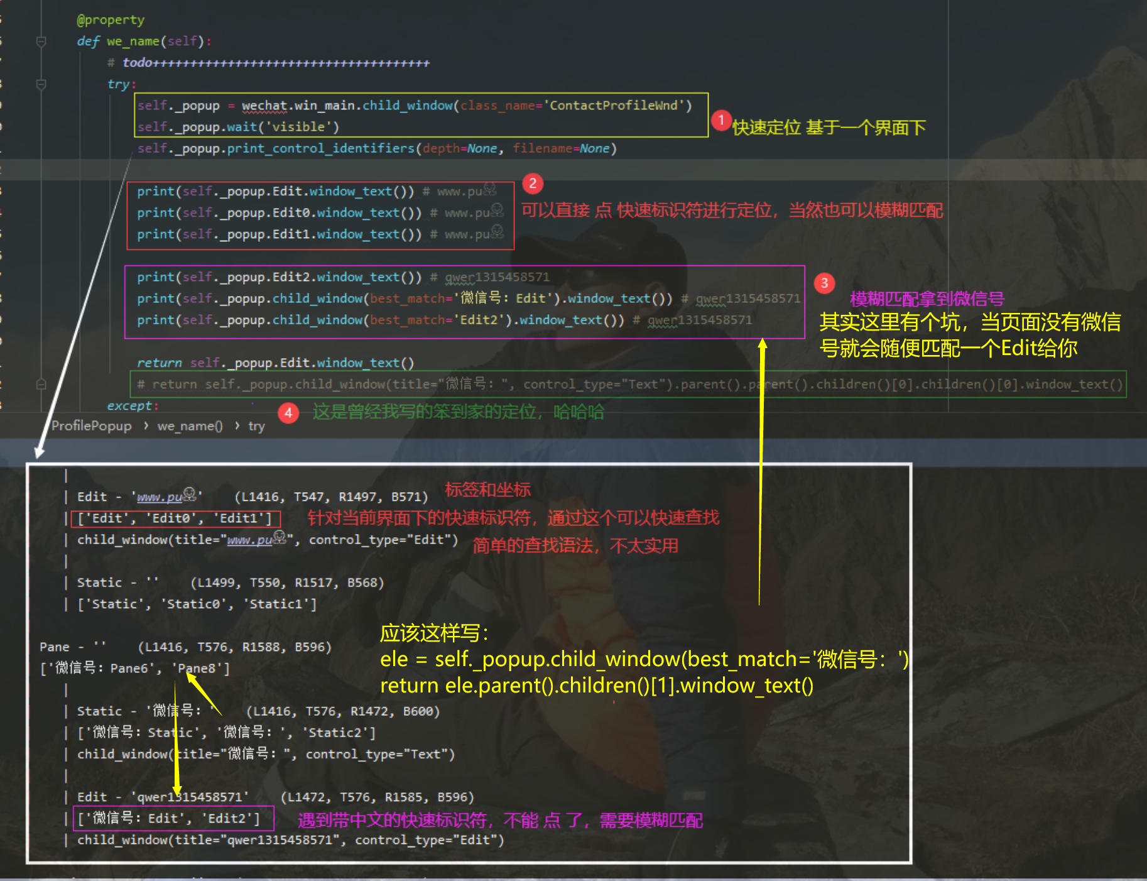
Task: Click output child_window(title="微信号: ", control_type="Text")
Action: click(266, 753)
